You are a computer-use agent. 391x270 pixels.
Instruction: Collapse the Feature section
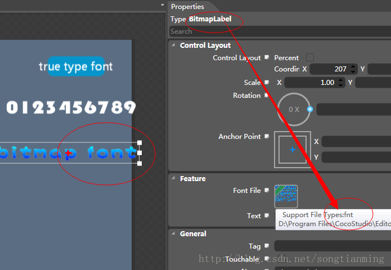[x=174, y=178]
